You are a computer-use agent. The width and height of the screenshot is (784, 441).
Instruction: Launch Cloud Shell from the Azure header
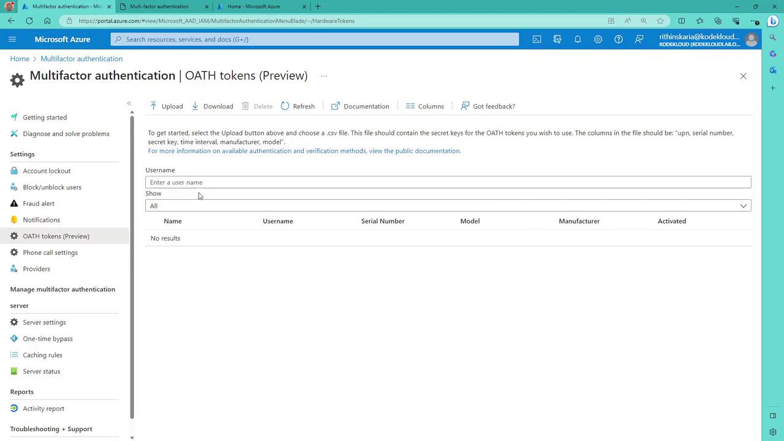pyautogui.click(x=537, y=39)
